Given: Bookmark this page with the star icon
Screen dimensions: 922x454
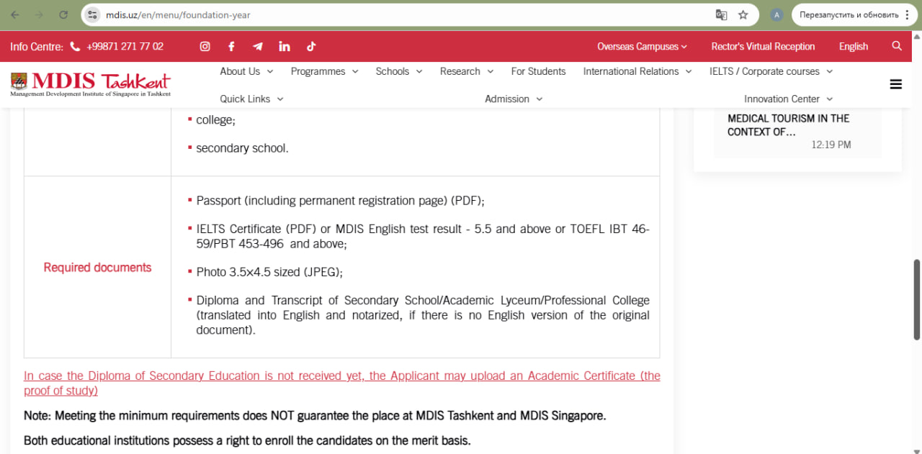Looking at the screenshot, I should click(743, 14).
